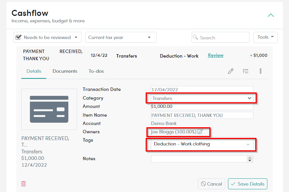The width and height of the screenshot is (289, 192).
Task: Click the credit card transaction thumbnail
Action: tap(49, 109)
